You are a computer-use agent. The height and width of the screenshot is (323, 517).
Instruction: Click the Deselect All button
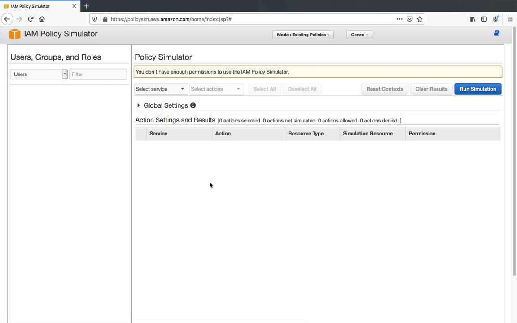click(x=302, y=89)
